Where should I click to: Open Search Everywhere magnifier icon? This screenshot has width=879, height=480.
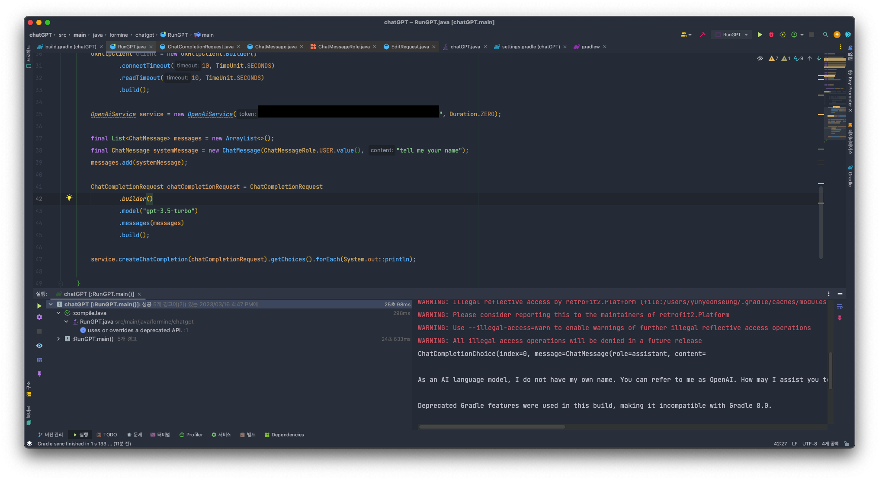[825, 35]
